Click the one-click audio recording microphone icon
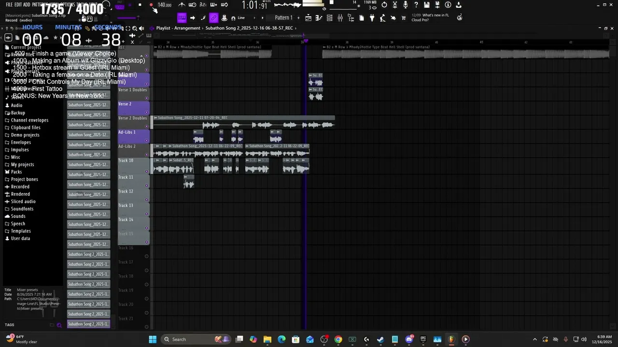 point(406,5)
